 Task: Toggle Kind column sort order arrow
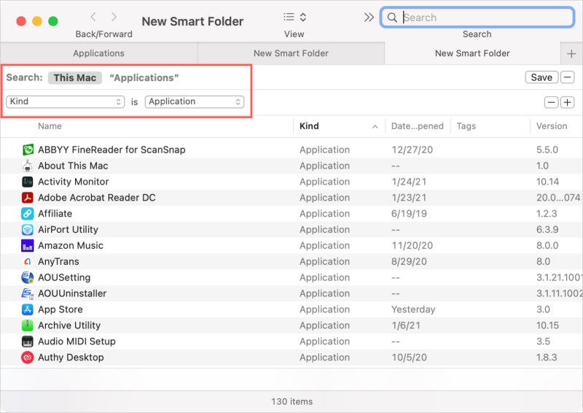[x=375, y=127]
